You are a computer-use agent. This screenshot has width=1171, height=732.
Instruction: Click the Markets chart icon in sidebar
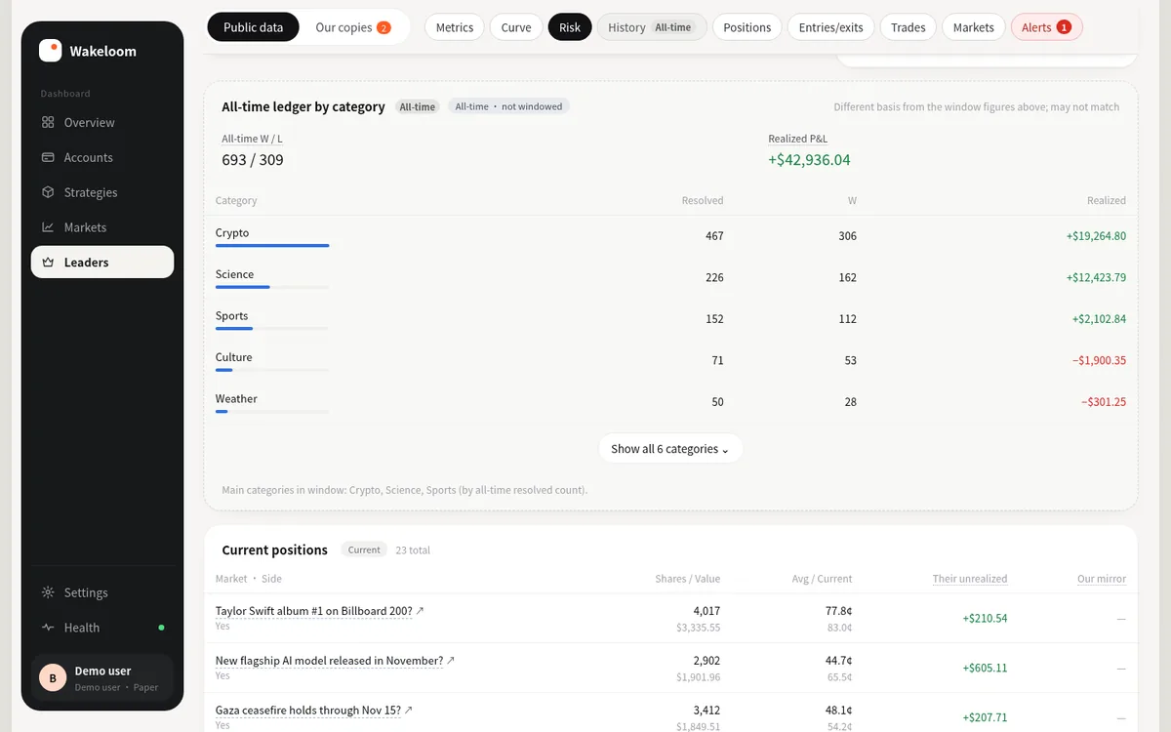pyautogui.click(x=48, y=227)
